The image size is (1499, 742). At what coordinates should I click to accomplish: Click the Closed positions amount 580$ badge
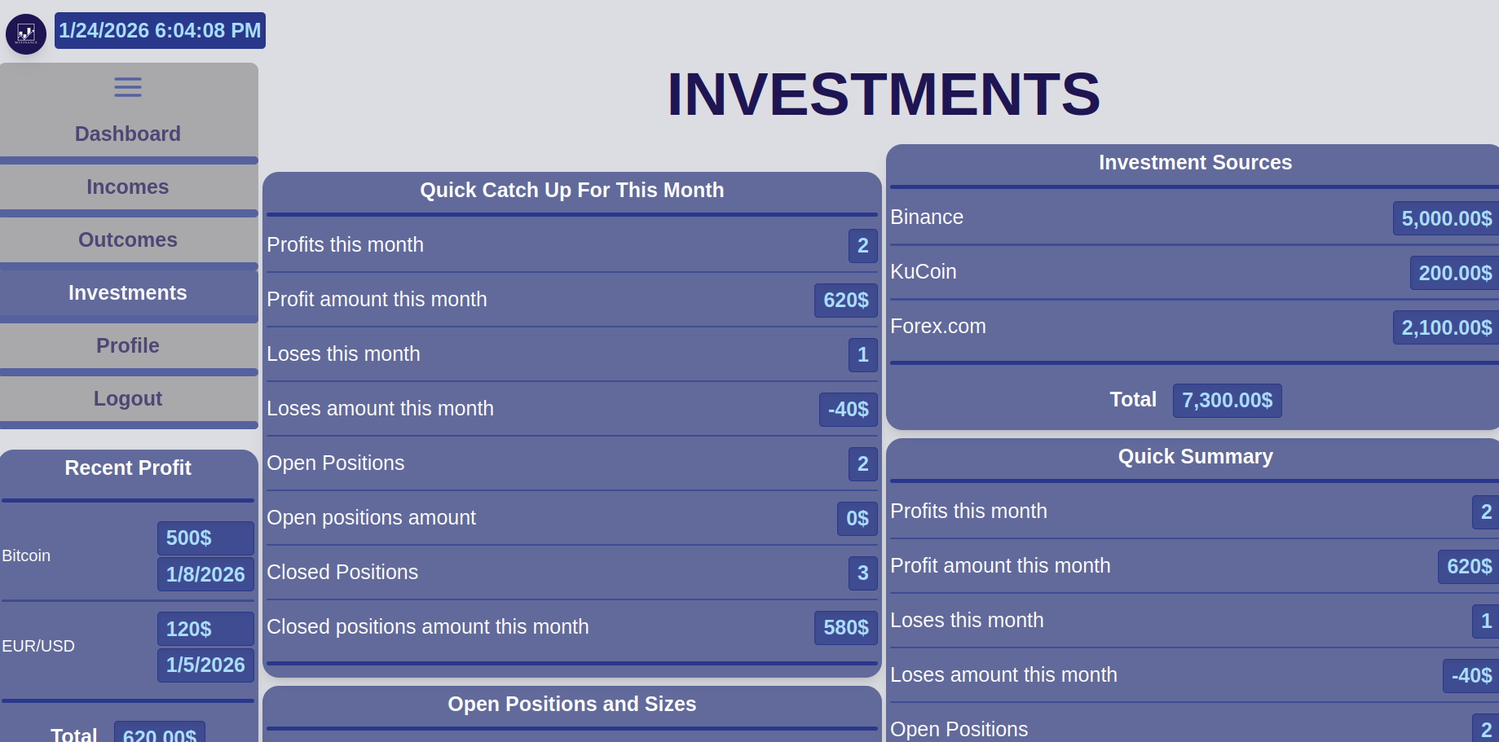click(845, 628)
